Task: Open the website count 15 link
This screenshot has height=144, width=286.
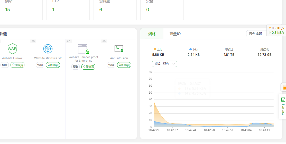Action: click(x=7, y=10)
